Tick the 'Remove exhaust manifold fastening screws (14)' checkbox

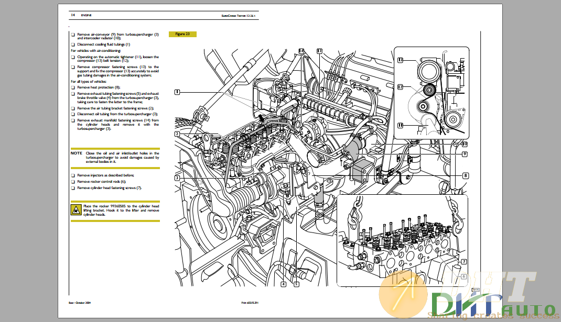pyautogui.click(x=73, y=120)
